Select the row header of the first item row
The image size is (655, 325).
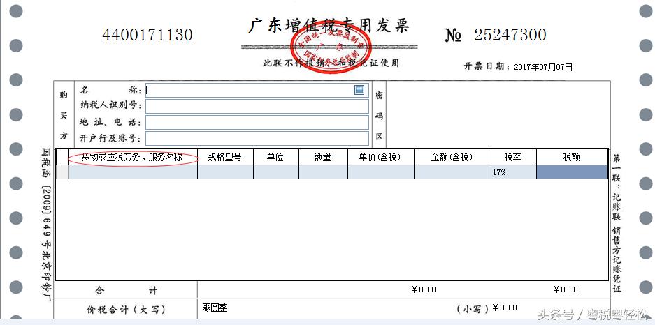pos(62,172)
